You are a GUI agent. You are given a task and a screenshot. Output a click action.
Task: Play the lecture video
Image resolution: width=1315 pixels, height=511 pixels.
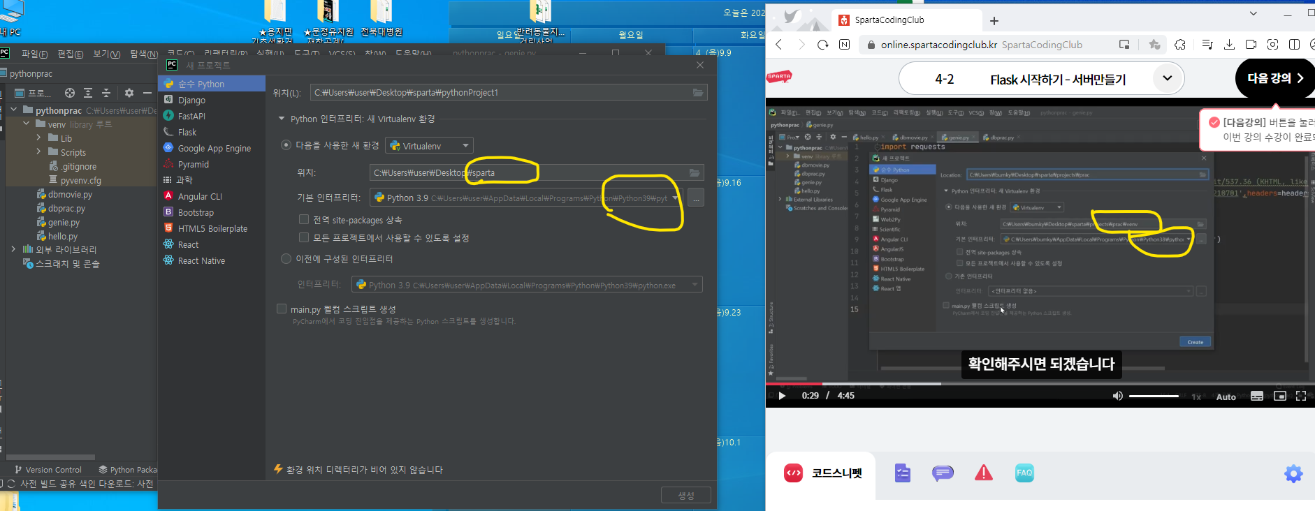point(782,396)
